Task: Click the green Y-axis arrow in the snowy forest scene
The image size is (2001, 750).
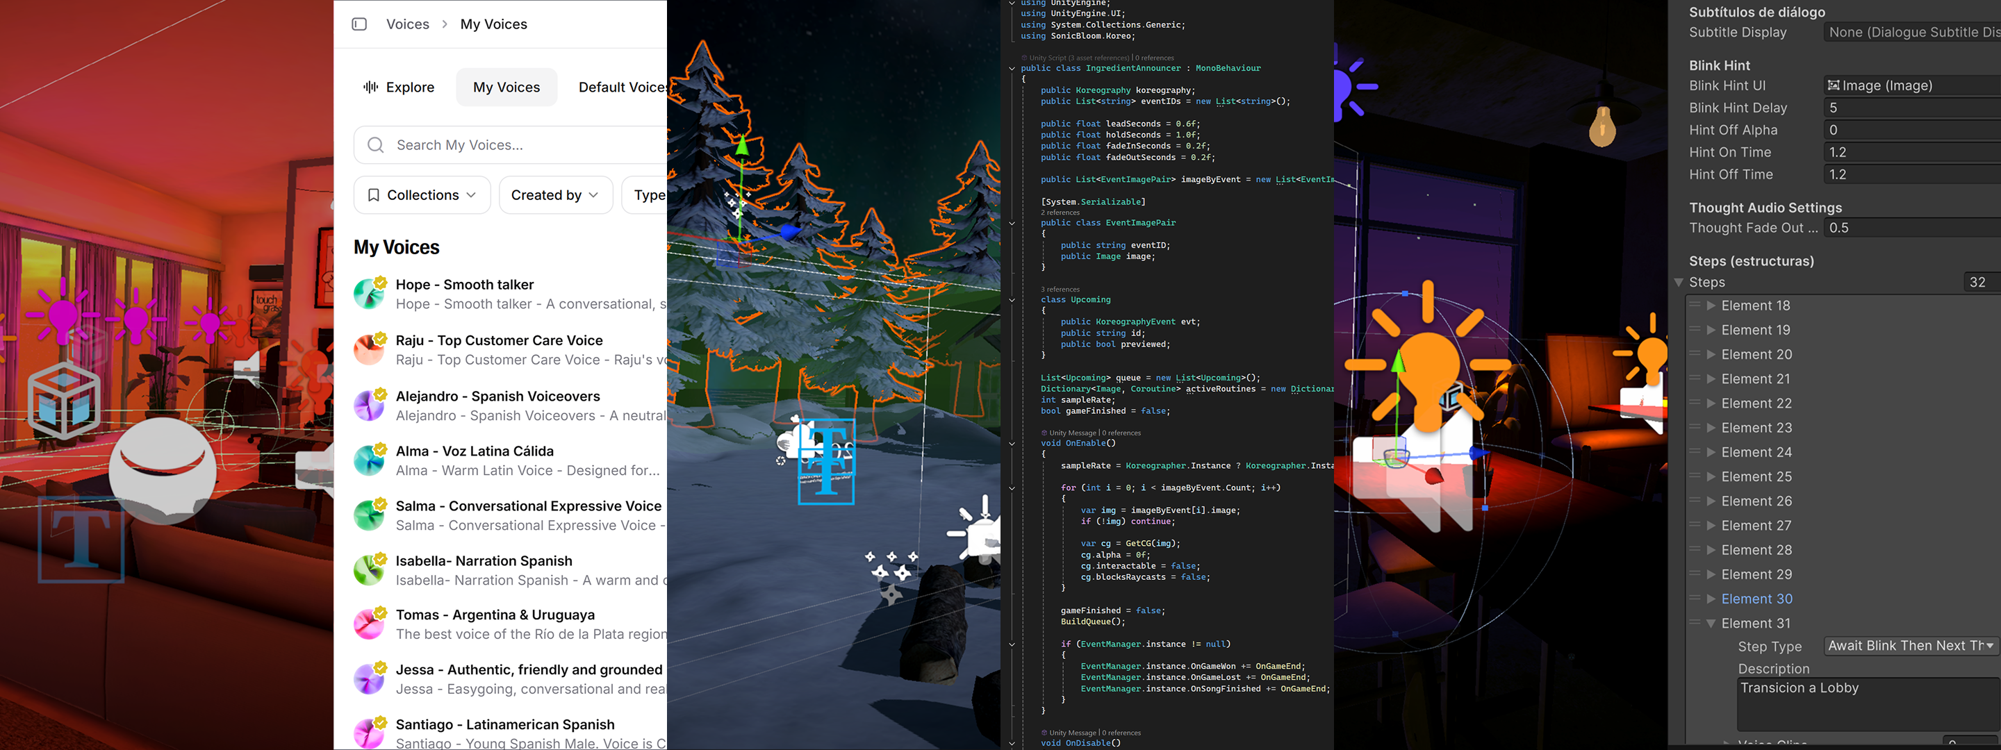Action: pyautogui.click(x=743, y=145)
